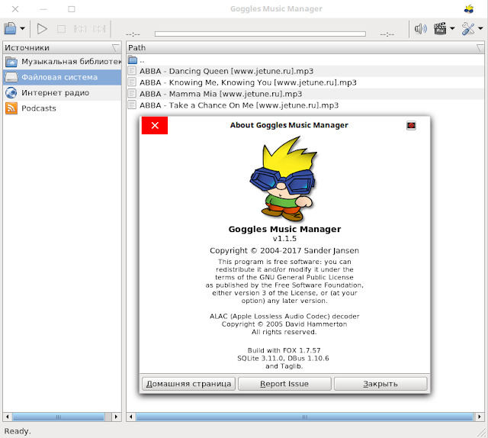Click the Goggles app icon in title bar
This screenshot has height=438, width=488.
click(x=469, y=9)
